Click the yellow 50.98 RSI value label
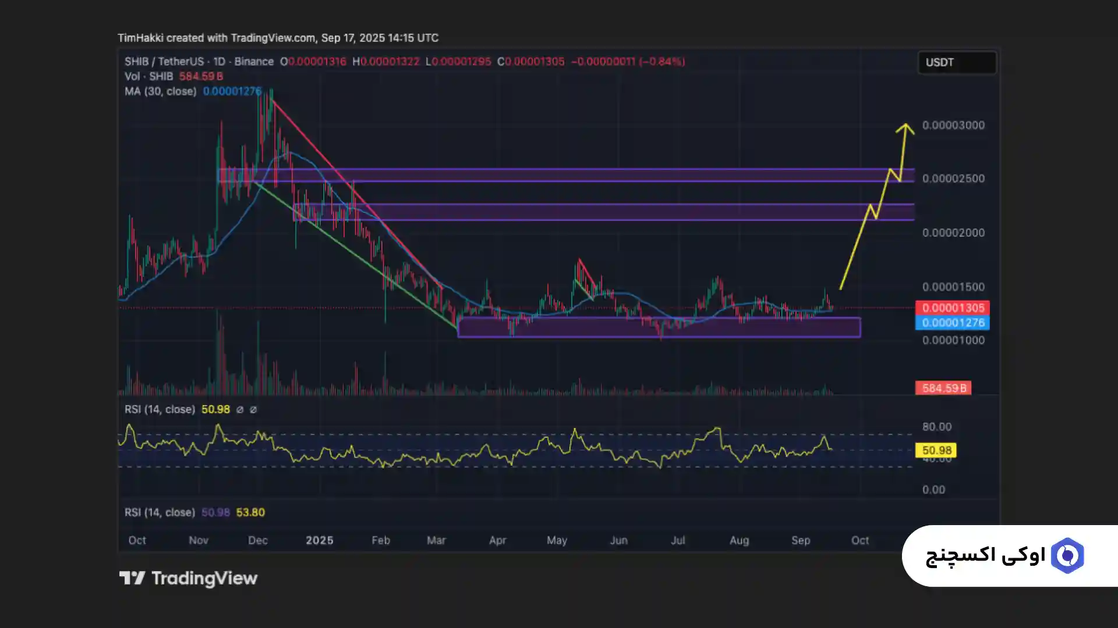1118x628 pixels. pos(936,450)
